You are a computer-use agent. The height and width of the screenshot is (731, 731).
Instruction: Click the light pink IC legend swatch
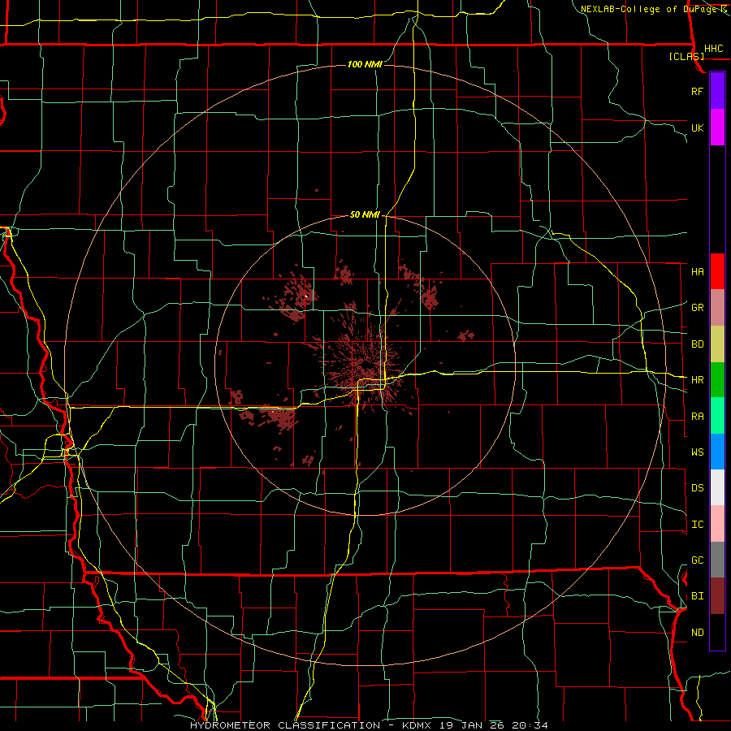[717, 524]
